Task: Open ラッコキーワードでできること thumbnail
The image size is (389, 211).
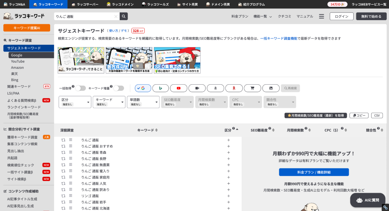Action: click(81, 60)
